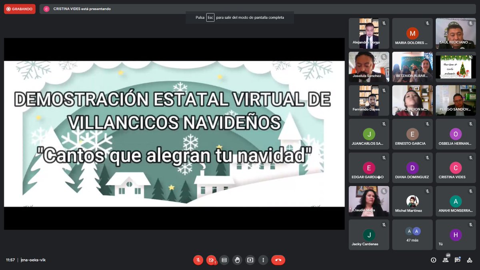The image size is (480, 270).
Task: Open meeting details info icon
Action: (x=433, y=260)
